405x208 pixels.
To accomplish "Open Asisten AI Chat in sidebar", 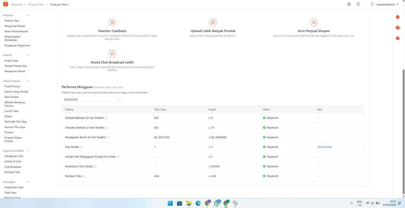I will click(x=13, y=161).
